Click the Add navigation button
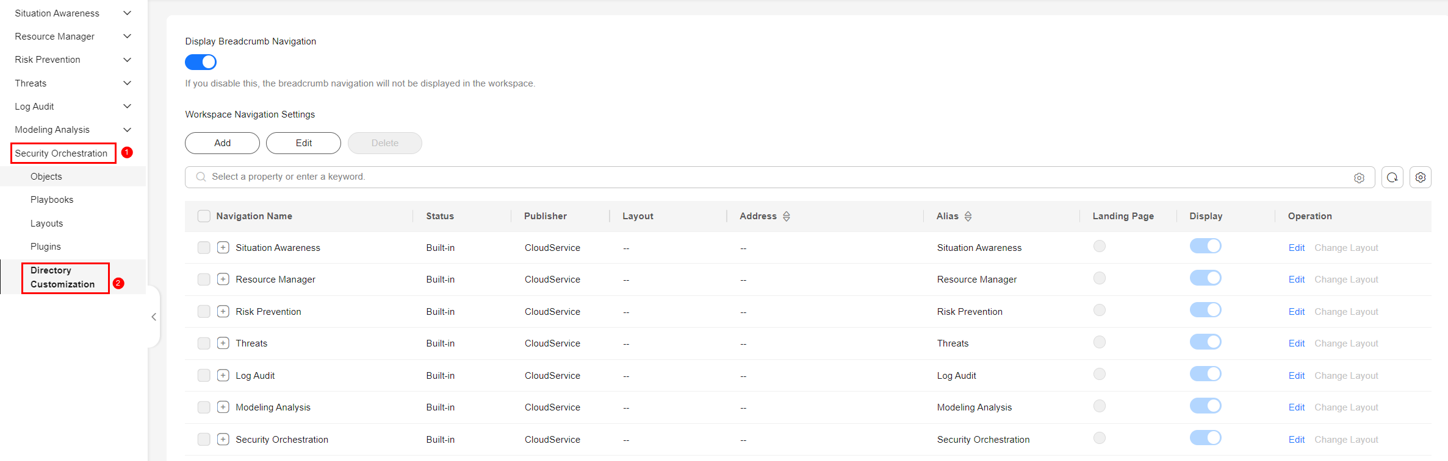The width and height of the screenshot is (1448, 461). [222, 143]
